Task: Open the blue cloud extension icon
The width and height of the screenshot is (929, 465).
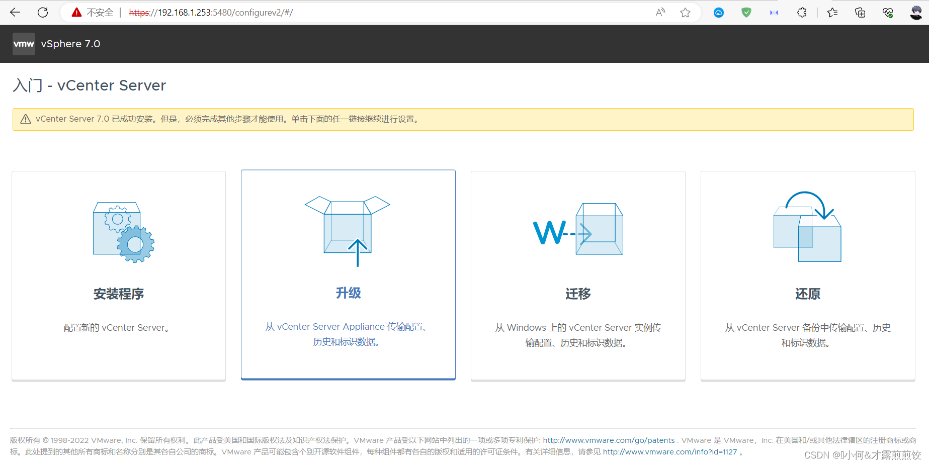Action: 719,13
